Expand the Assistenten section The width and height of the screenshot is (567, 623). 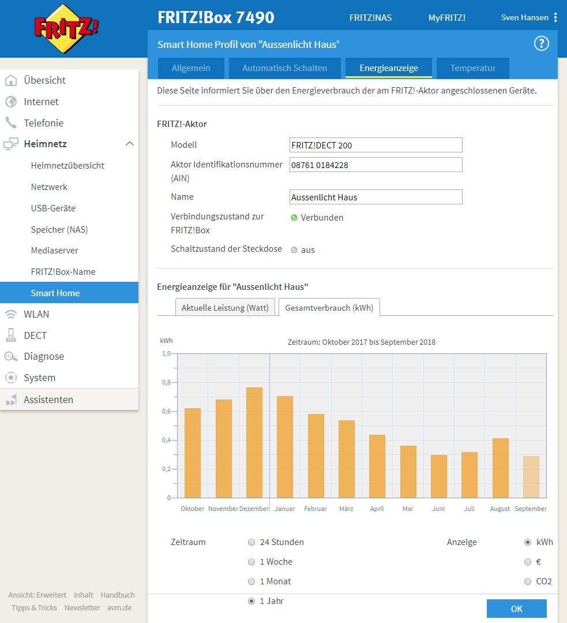48,400
